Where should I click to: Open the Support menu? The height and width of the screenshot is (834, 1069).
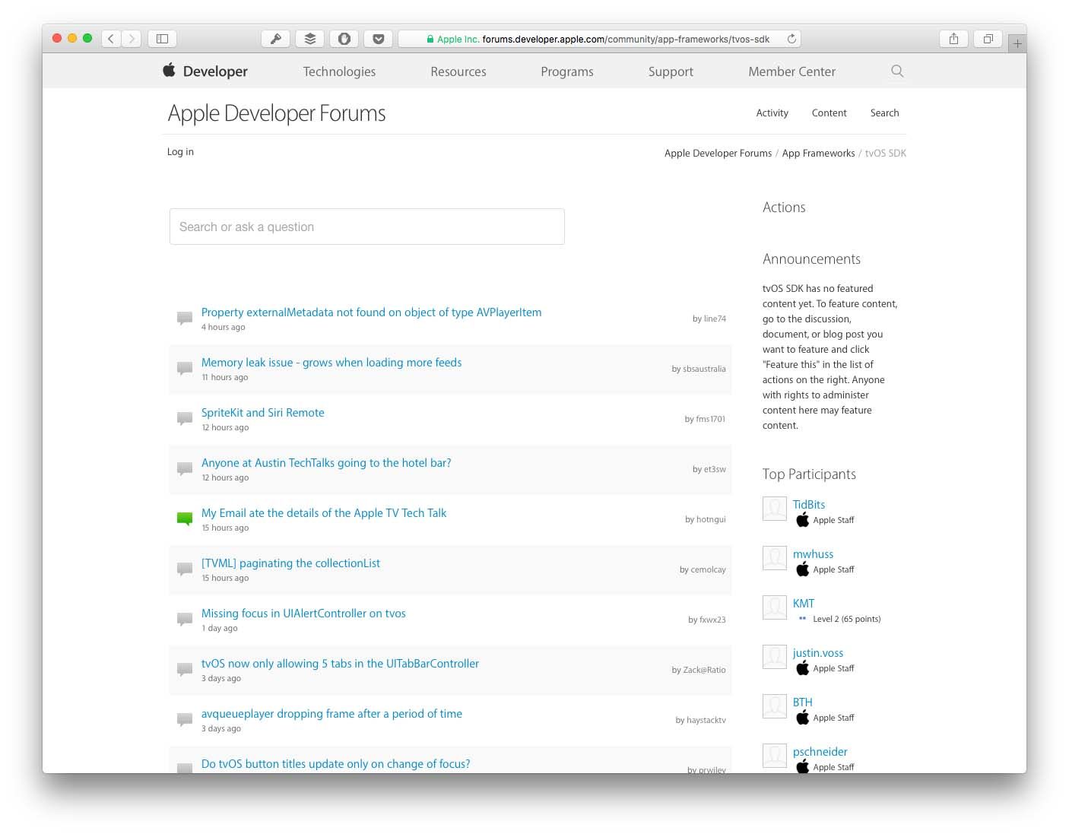pyautogui.click(x=671, y=71)
